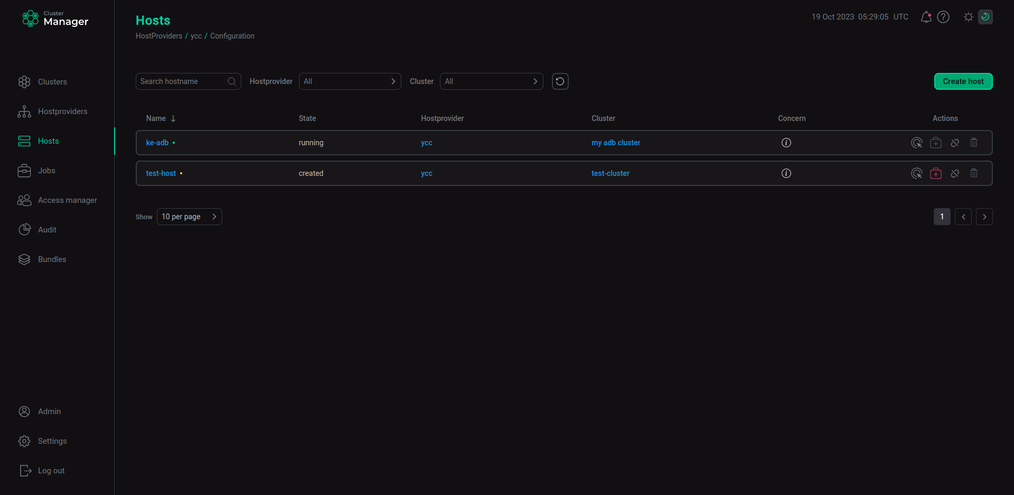View concern info for ke-adb
The height and width of the screenshot is (495, 1014).
point(786,143)
